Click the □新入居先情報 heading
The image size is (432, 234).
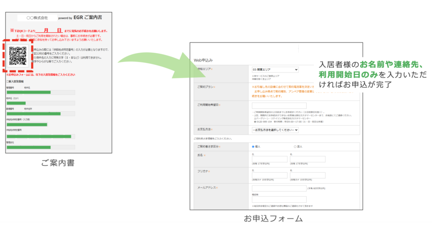click(15, 81)
